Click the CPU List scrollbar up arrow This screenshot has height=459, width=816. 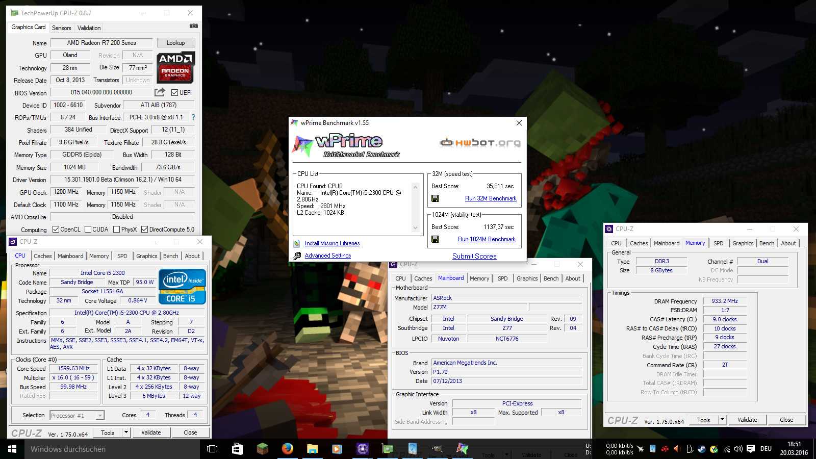[x=415, y=187]
